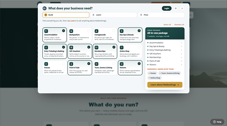Image resolution: width=227 pixels, height=126 pixels.
Task: Click the Entry Ticketing & Bathing icon
Action: pyautogui.click(x=46, y=47)
